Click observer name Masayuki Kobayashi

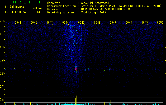[x=95, y=3]
